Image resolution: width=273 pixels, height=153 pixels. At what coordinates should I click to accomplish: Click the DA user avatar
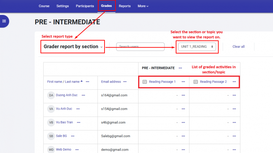[x=51, y=95]
